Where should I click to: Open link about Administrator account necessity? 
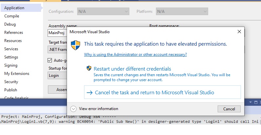pyautogui.click(x=135, y=55)
